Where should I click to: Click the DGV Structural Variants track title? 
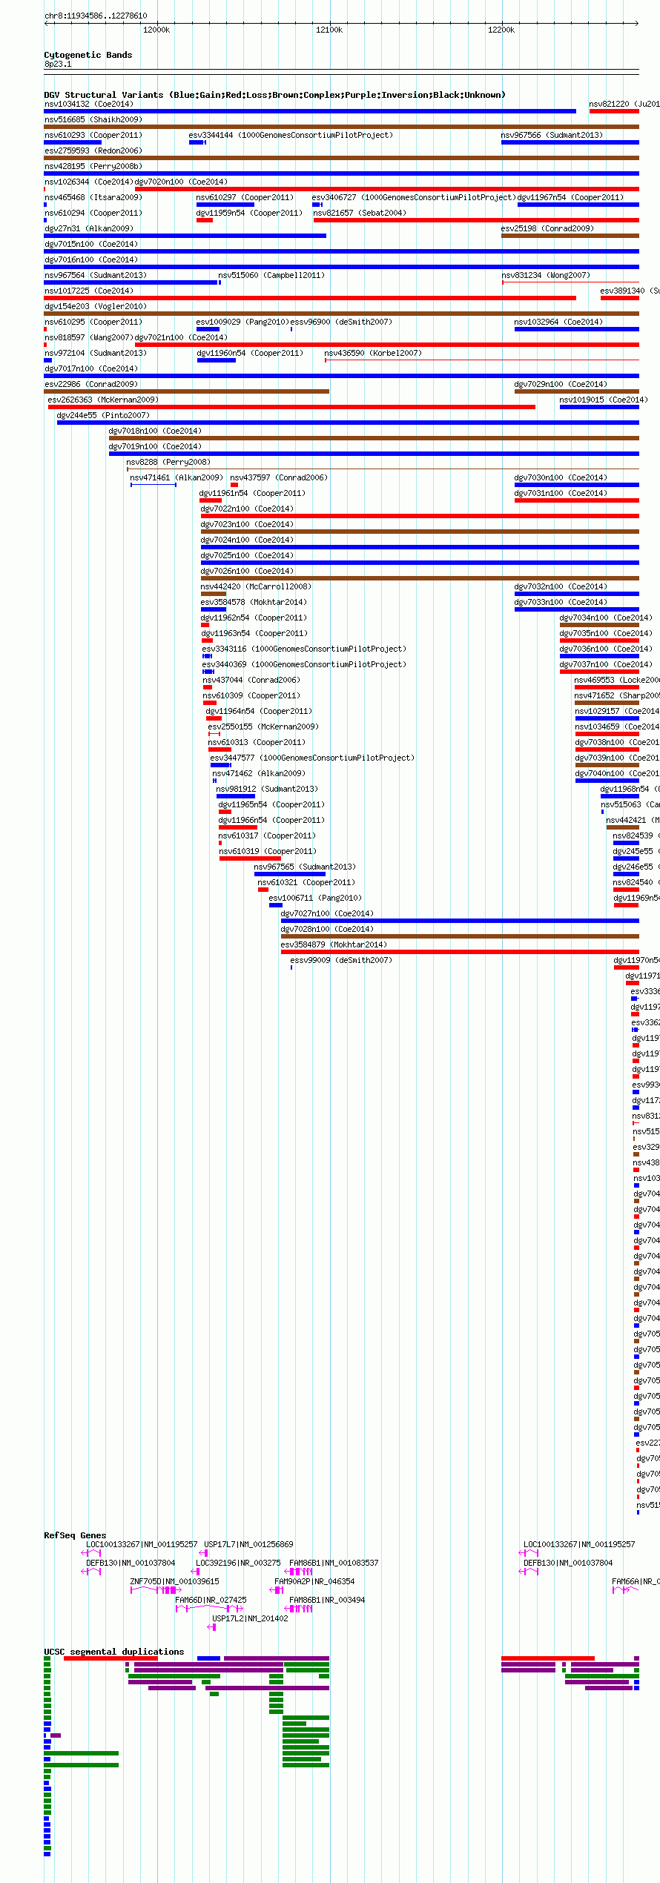(274, 95)
